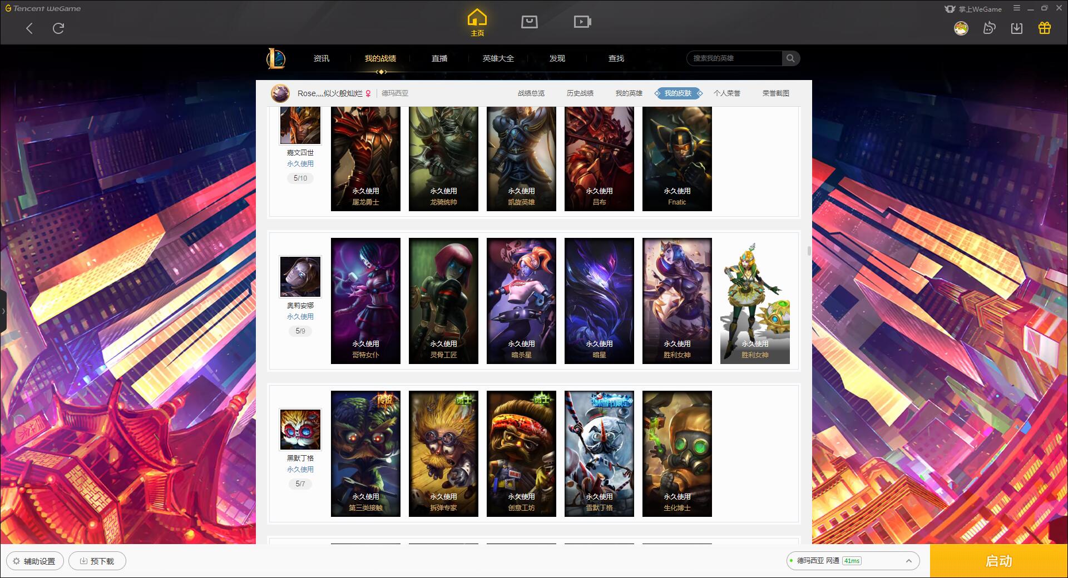This screenshot has height=578, width=1068.
Task: Open 胜利女神 splash art skin card
Action: (x=677, y=301)
